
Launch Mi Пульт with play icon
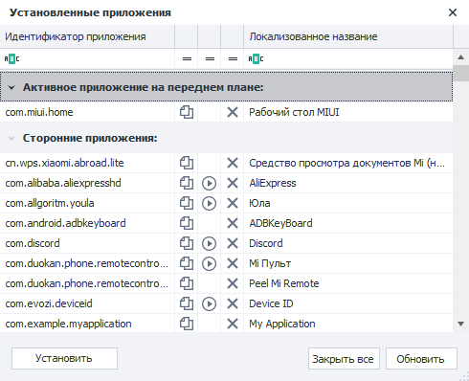[x=210, y=263]
